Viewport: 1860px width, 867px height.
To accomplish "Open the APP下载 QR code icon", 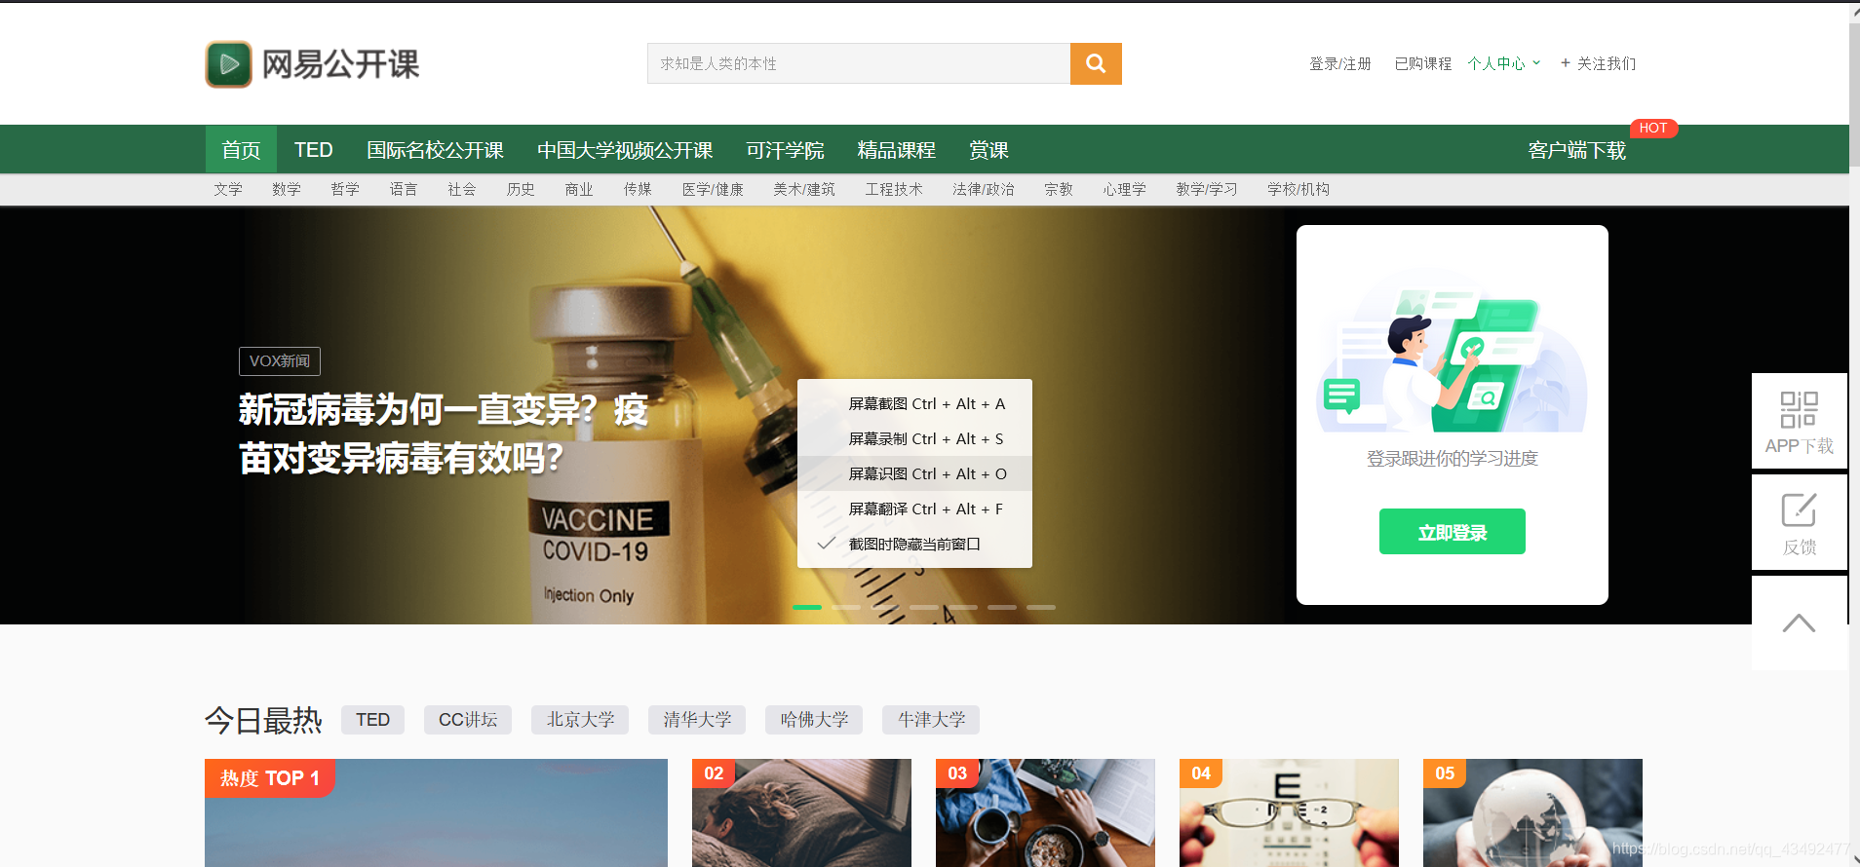I will pos(1799,410).
